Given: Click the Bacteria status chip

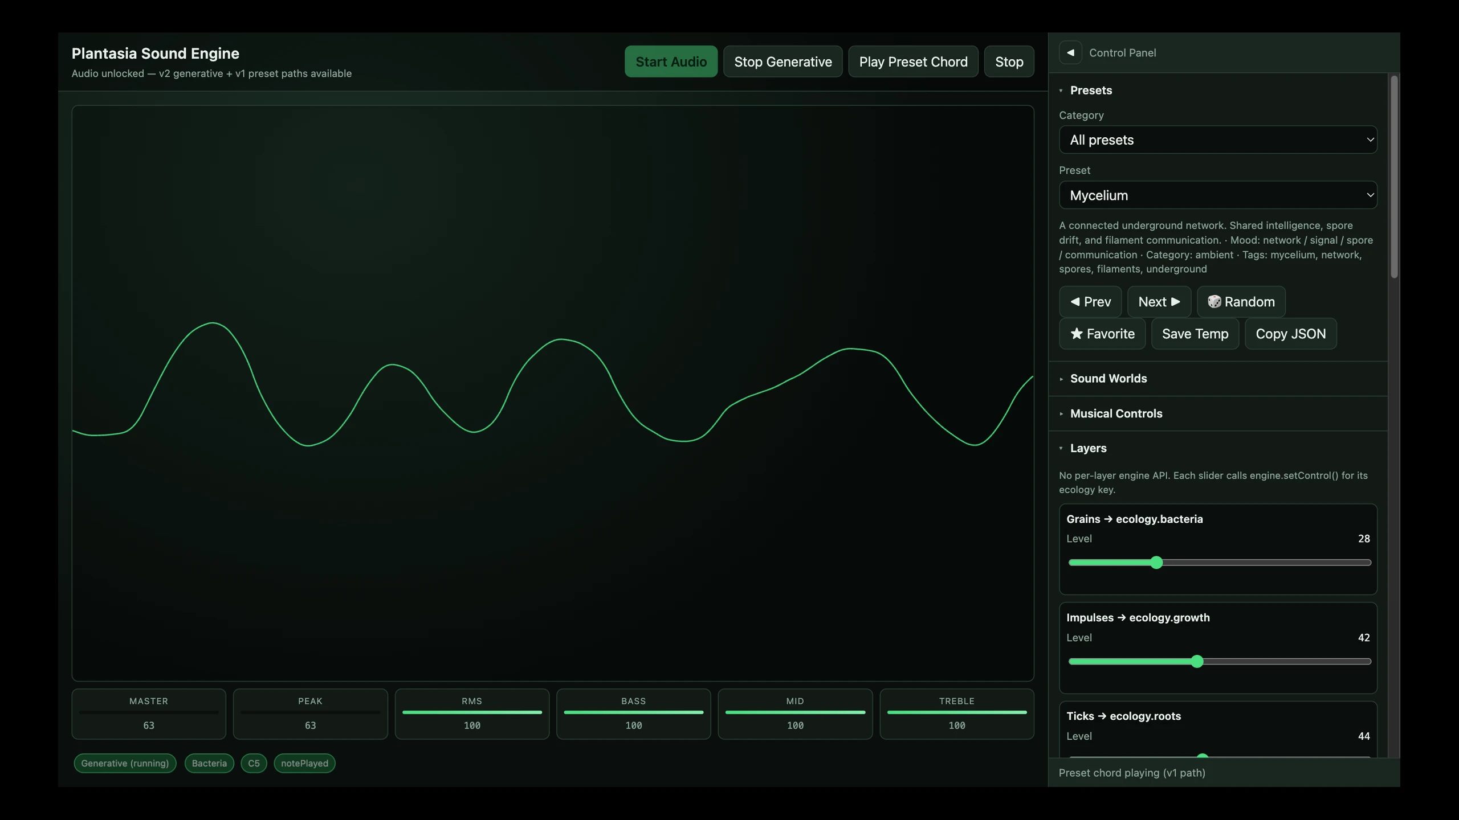Looking at the screenshot, I should pyautogui.click(x=209, y=763).
